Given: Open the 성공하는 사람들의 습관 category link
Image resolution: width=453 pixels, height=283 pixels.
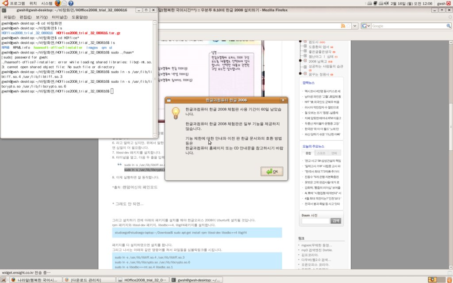Looking at the screenshot, I should click(326, 66).
